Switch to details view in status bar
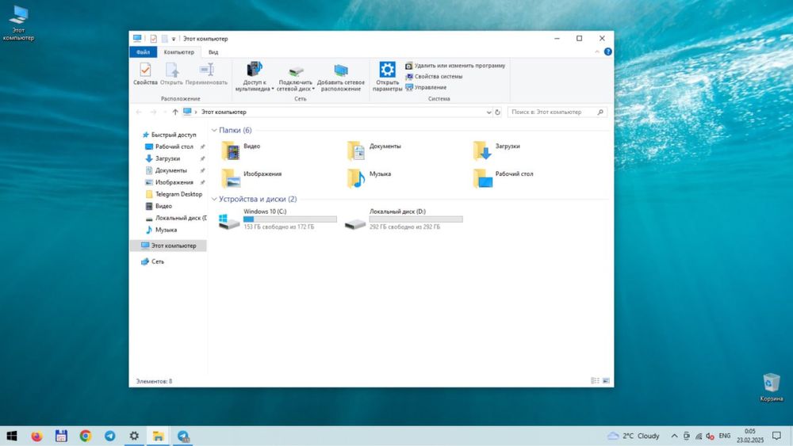Screen dimensions: 793x446 pyautogui.click(x=596, y=381)
